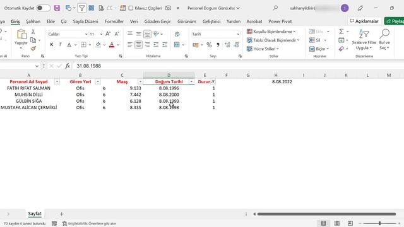
Task: Open Tablo Olarak Biçimlendir menu
Action: point(273,40)
